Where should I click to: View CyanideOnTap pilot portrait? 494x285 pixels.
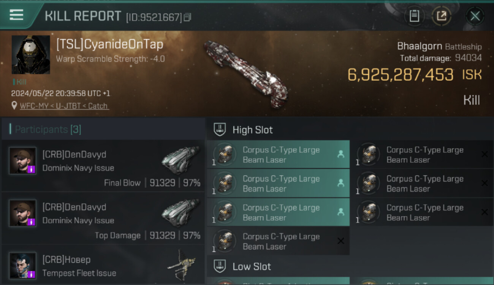pyautogui.click(x=31, y=55)
